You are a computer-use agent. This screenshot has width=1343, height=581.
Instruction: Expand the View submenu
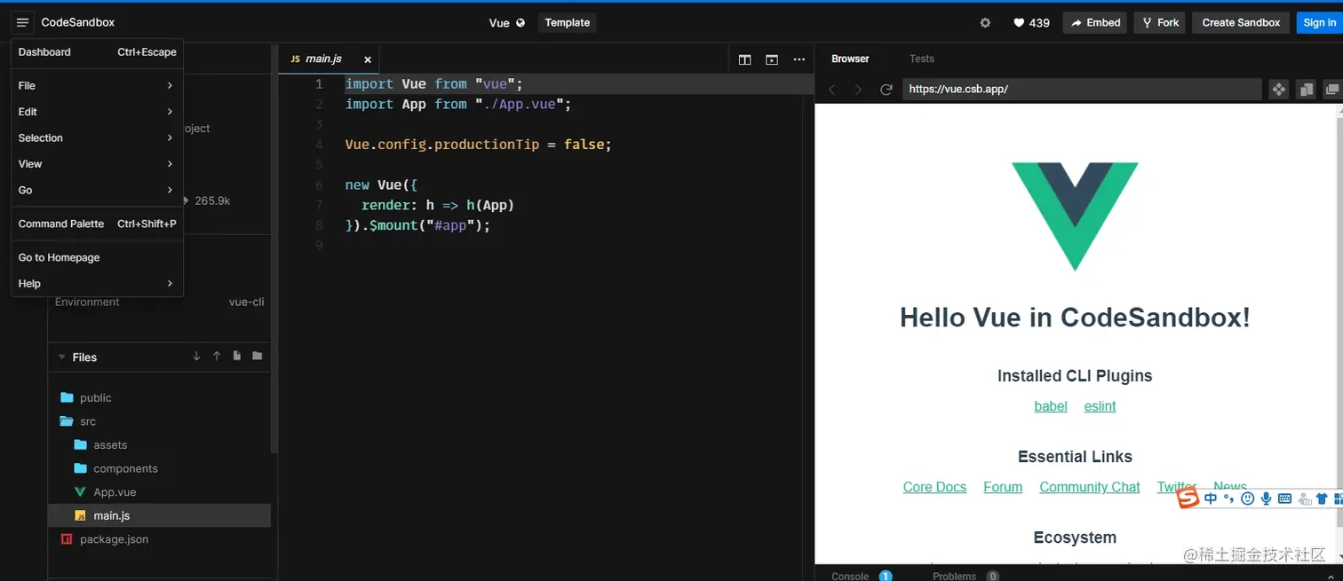[x=97, y=164]
